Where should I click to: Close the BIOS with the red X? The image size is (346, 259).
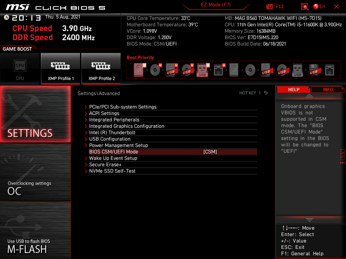336,7
